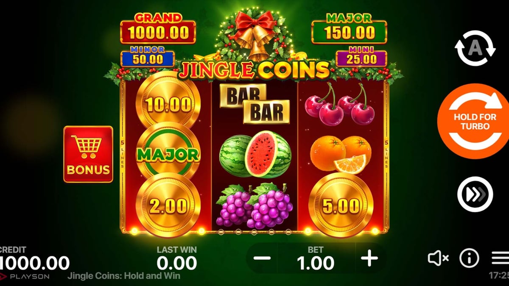Open the game info icon

tap(469, 258)
